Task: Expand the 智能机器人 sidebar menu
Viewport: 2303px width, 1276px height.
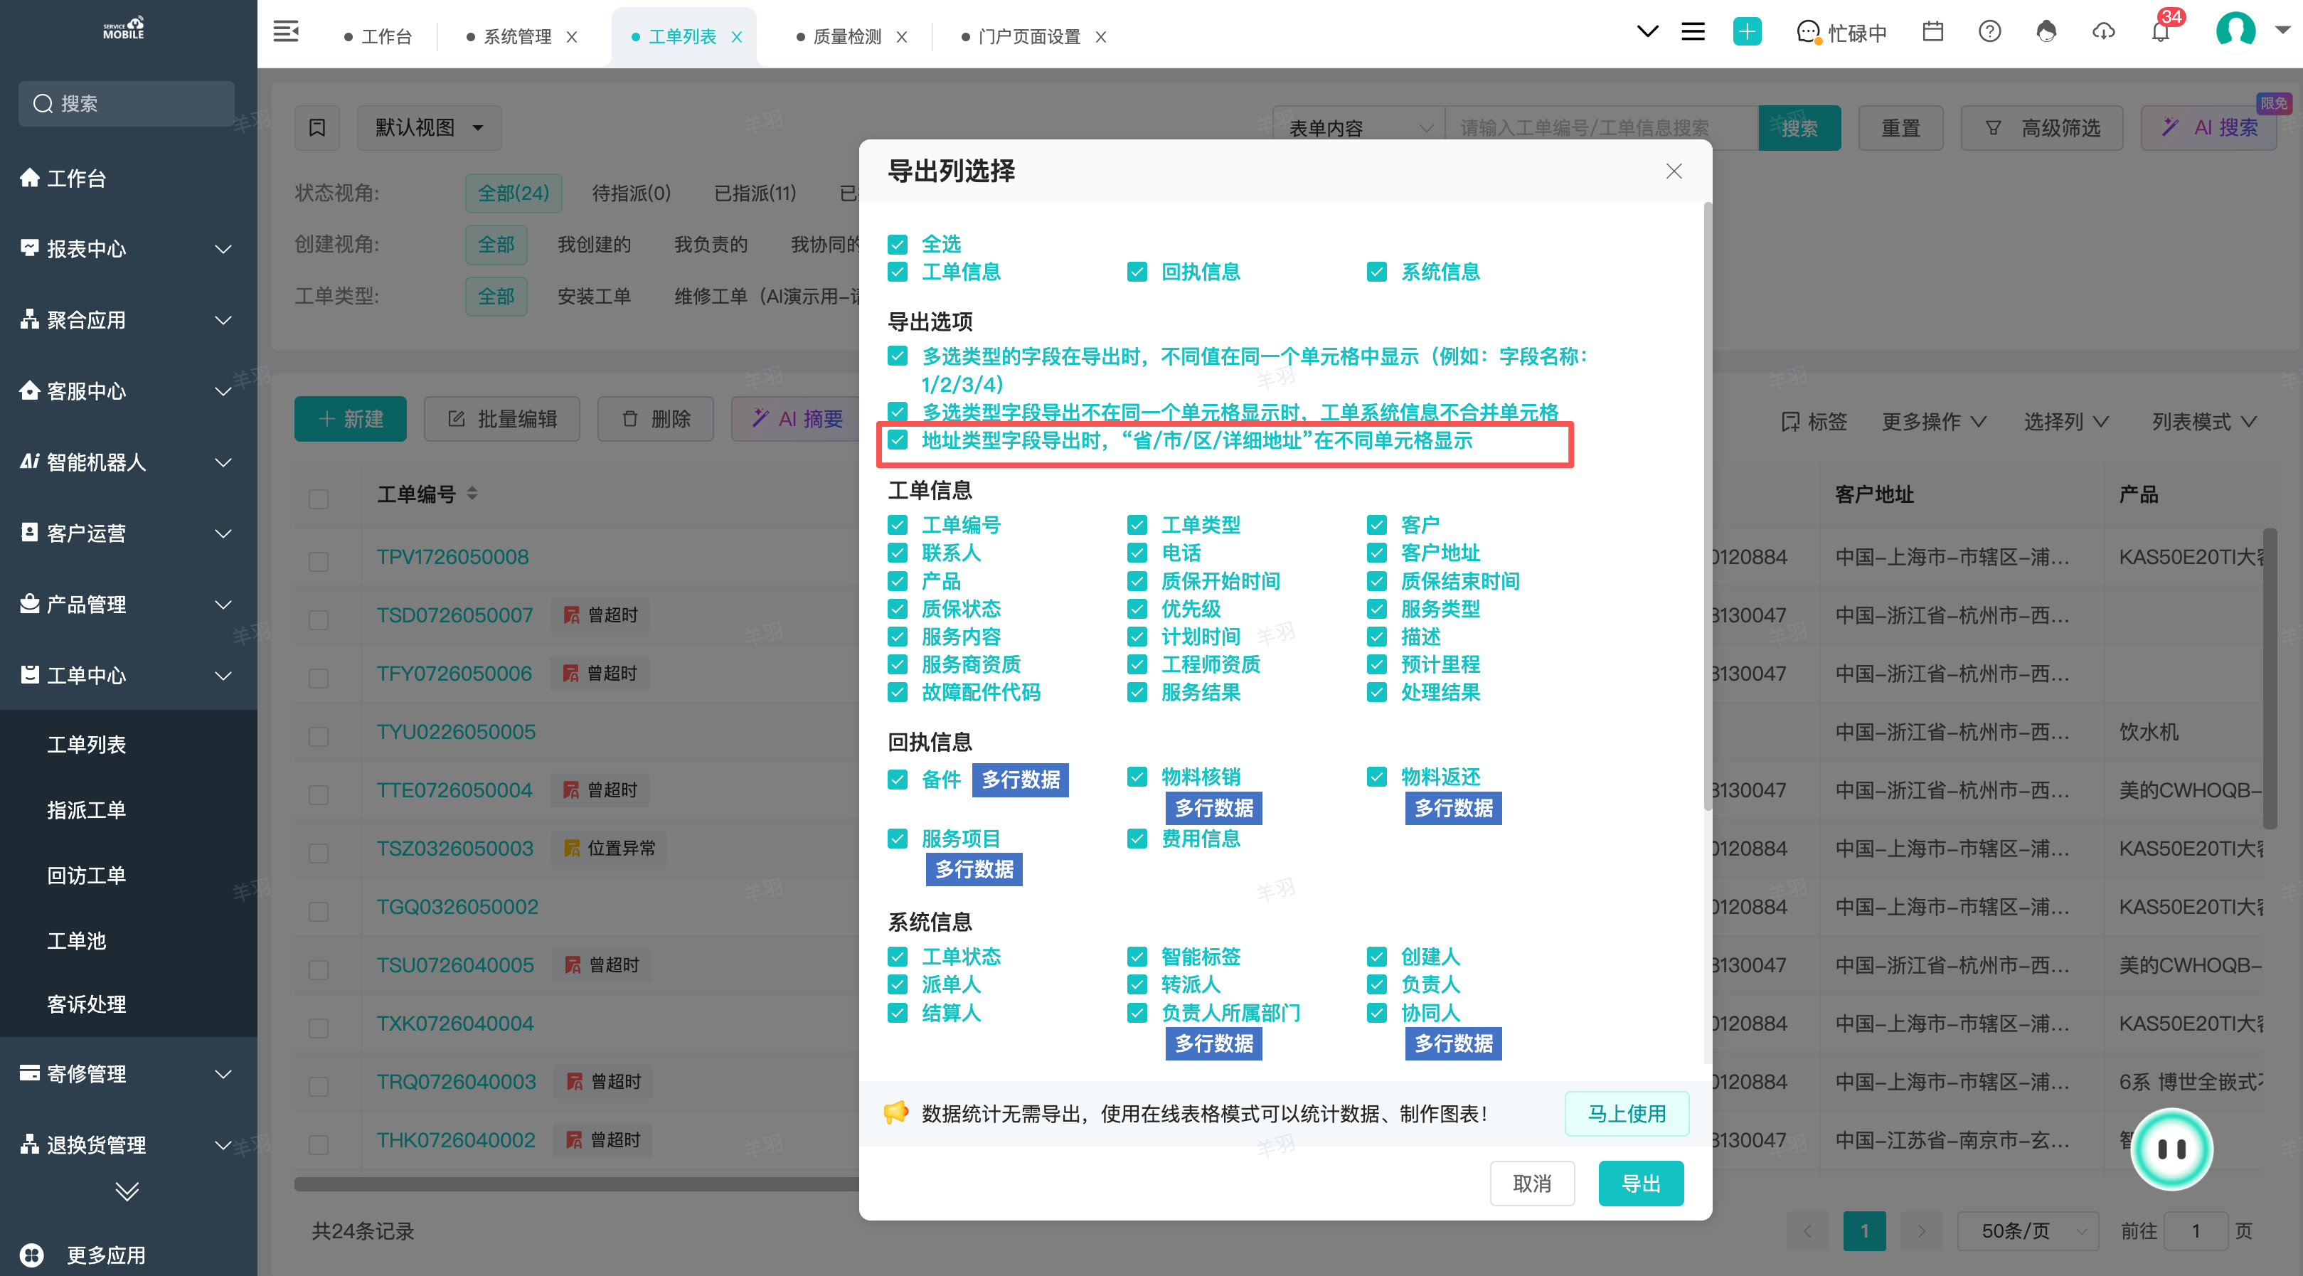Action: coord(129,462)
